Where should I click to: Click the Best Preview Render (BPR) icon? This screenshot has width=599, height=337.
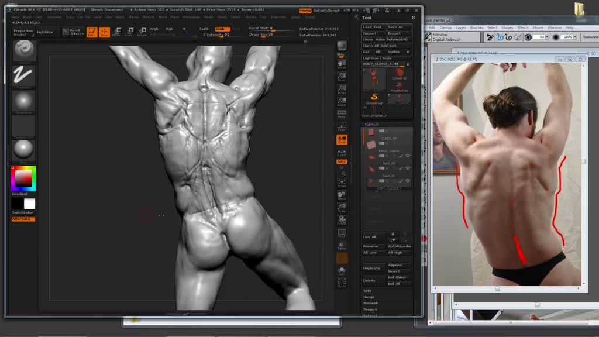pos(342,46)
